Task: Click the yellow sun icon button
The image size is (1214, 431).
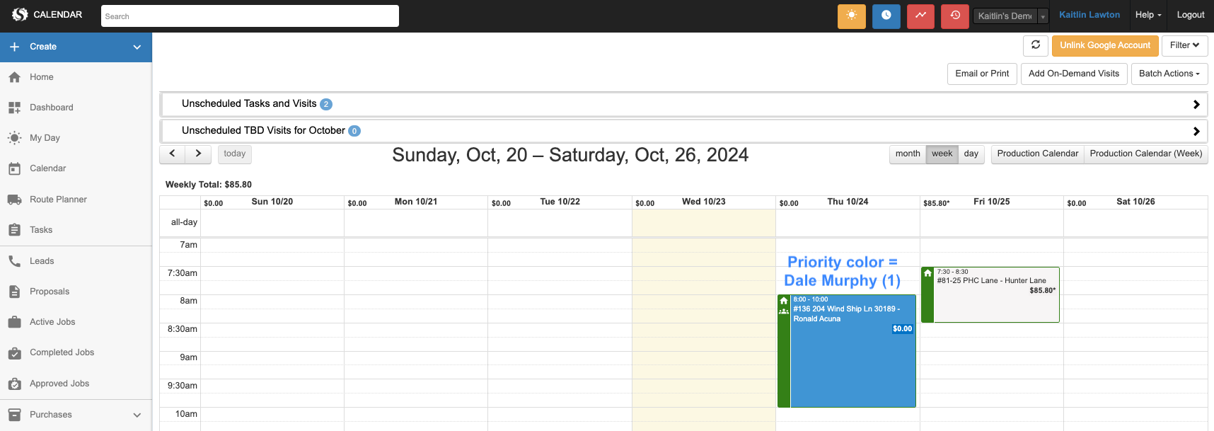Action: coord(851,16)
